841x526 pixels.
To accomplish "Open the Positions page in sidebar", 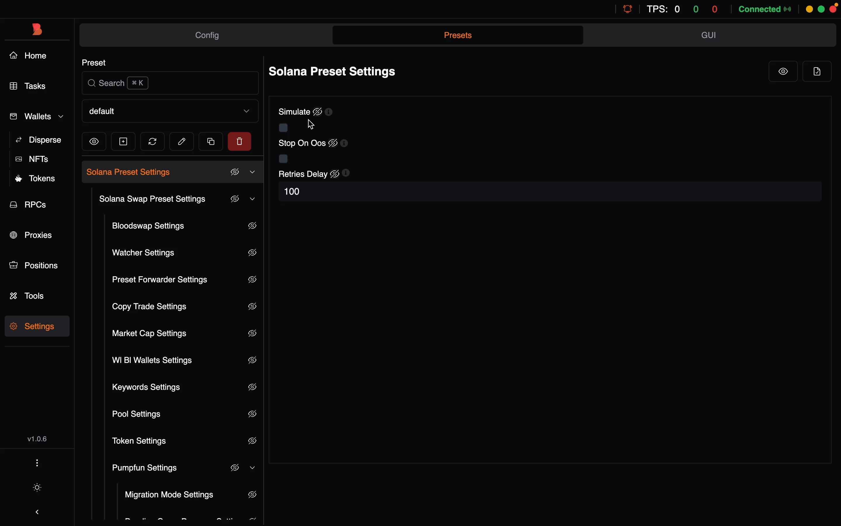I will (41, 266).
